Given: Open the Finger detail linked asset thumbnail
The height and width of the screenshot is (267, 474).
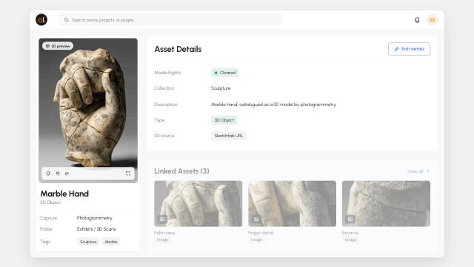Looking at the screenshot, I should 292,204.
